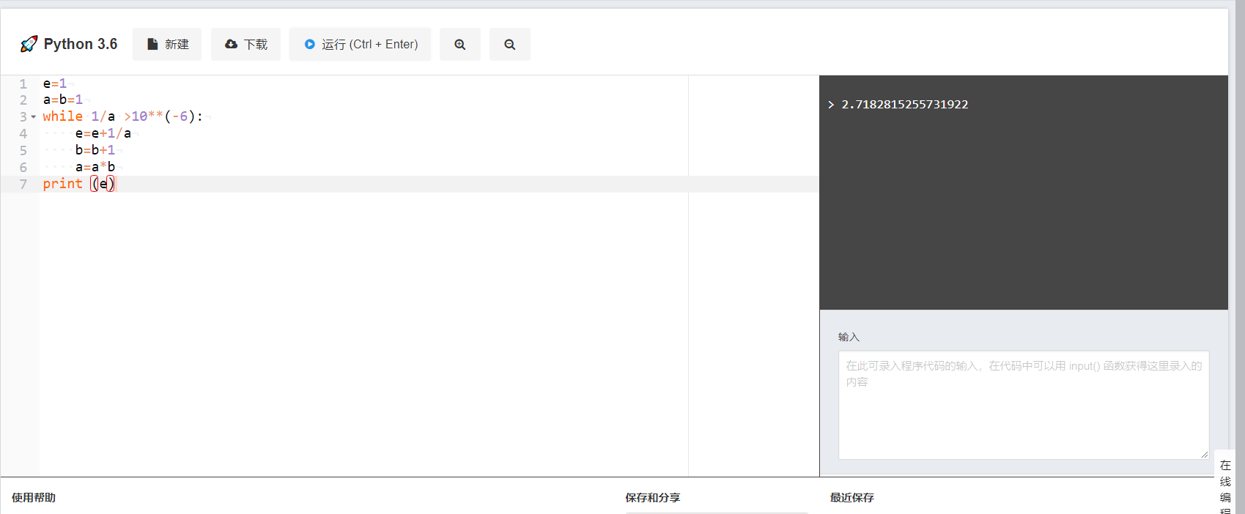Collapse the while loop fold arrow on line 3

coord(34,117)
